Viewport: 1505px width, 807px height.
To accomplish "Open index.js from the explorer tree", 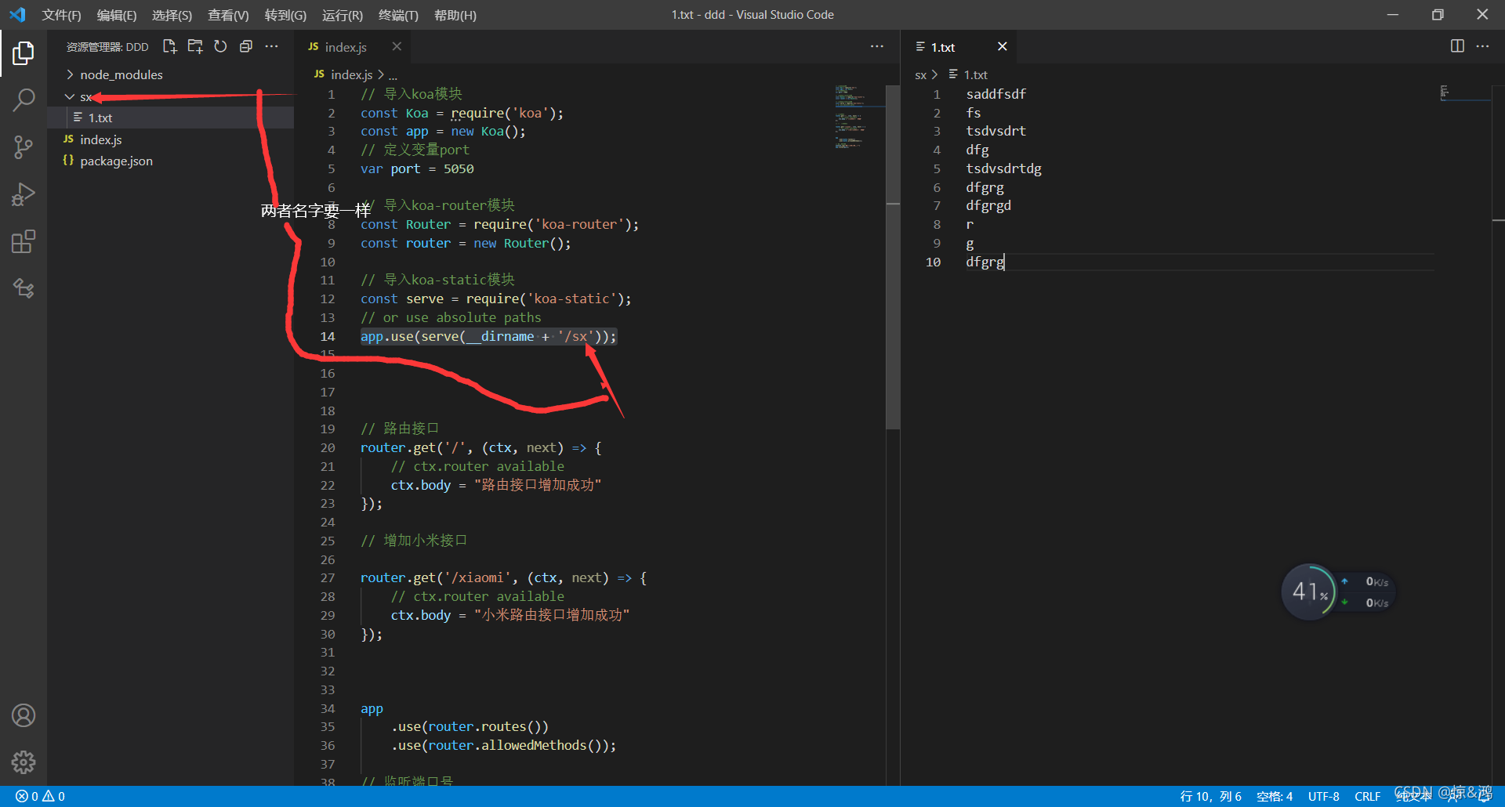I will pos(170,139).
